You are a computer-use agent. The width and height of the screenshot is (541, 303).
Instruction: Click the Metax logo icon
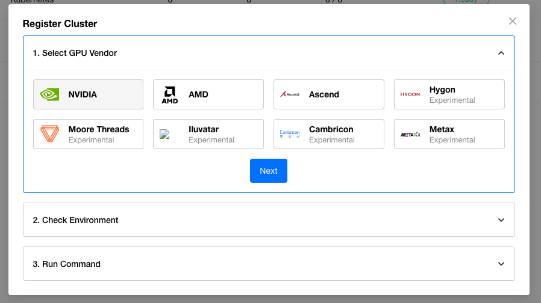tap(410, 135)
